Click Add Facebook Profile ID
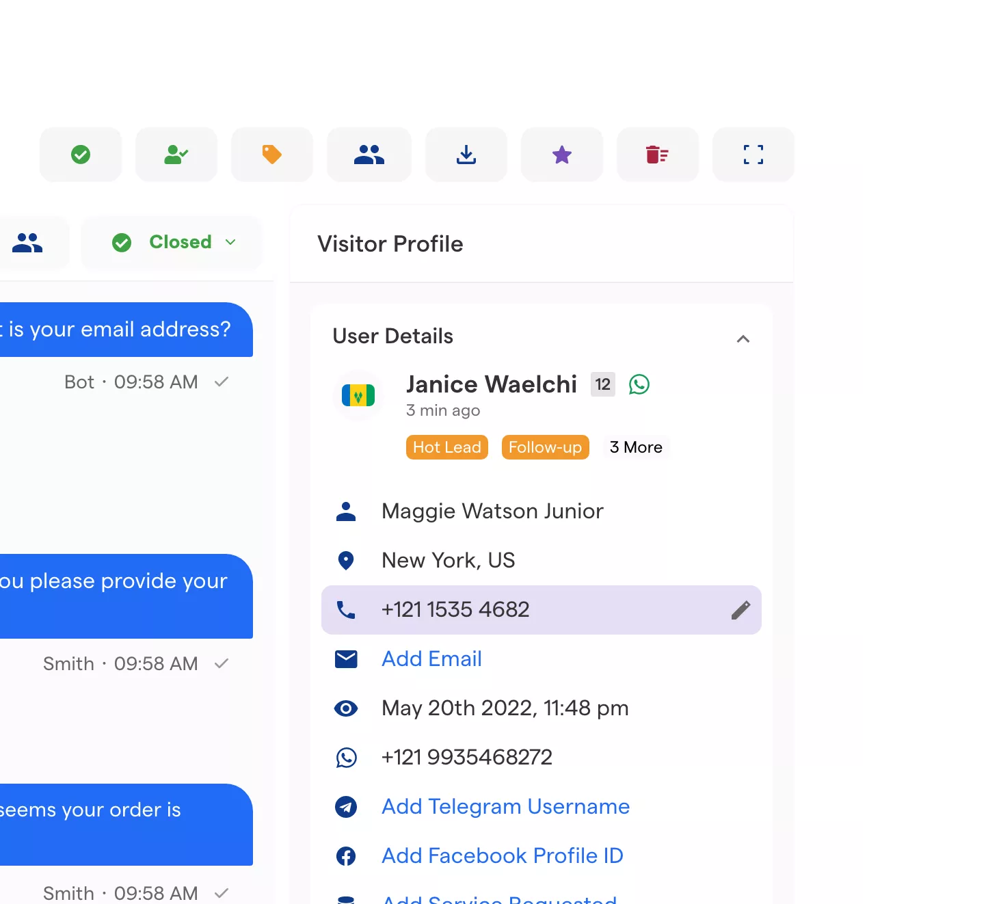This screenshot has width=1001, height=904. (502, 855)
